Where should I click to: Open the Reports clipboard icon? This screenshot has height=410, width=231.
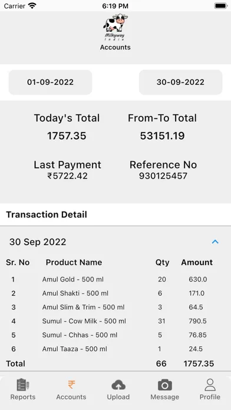[x=23, y=385]
